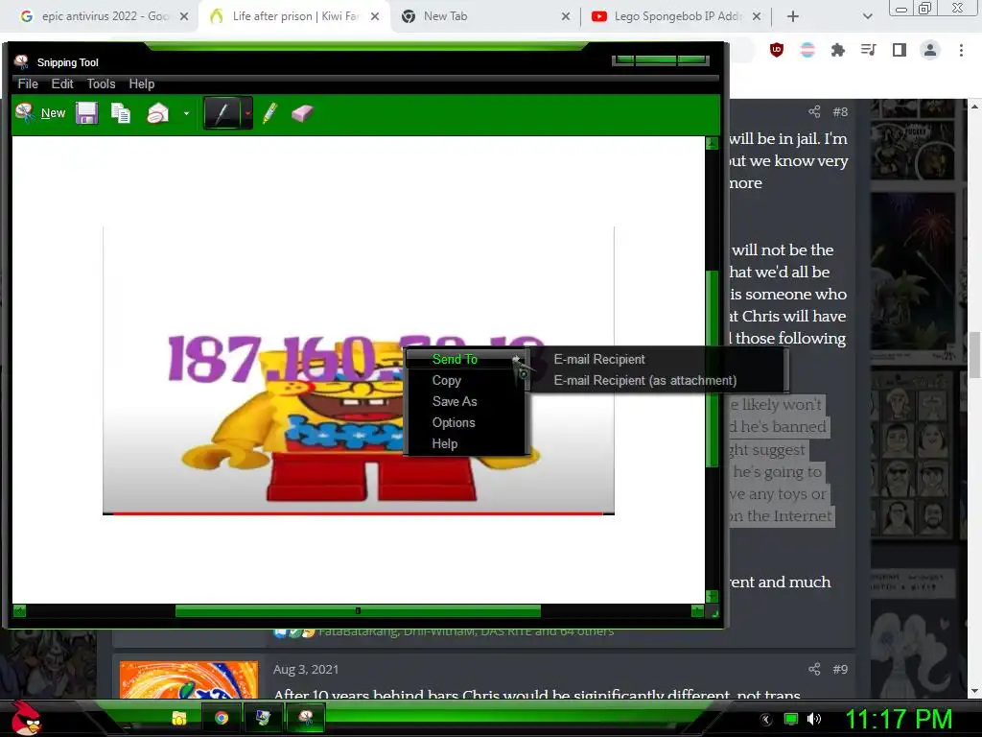The width and height of the screenshot is (982, 737).
Task: Click share icon on post #9
Action: click(814, 669)
